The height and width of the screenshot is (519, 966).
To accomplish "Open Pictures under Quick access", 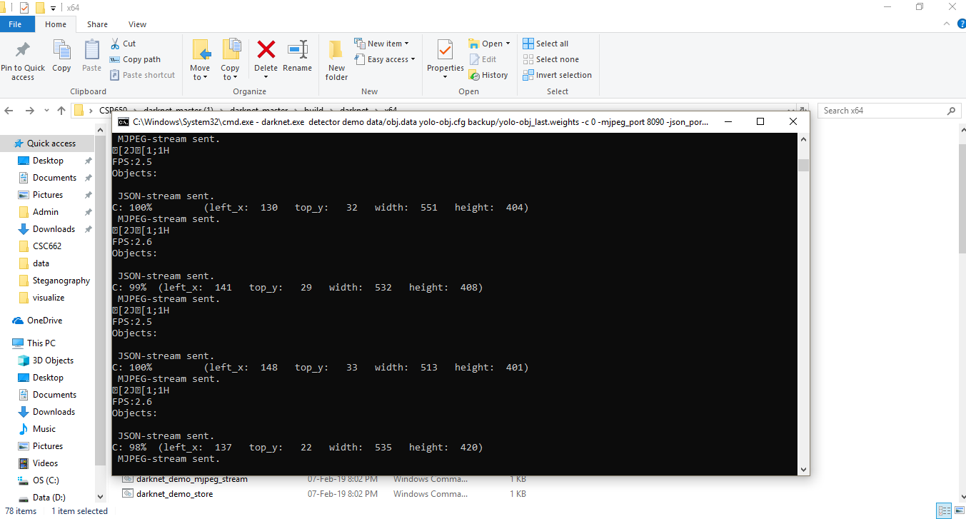I will (48, 195).
